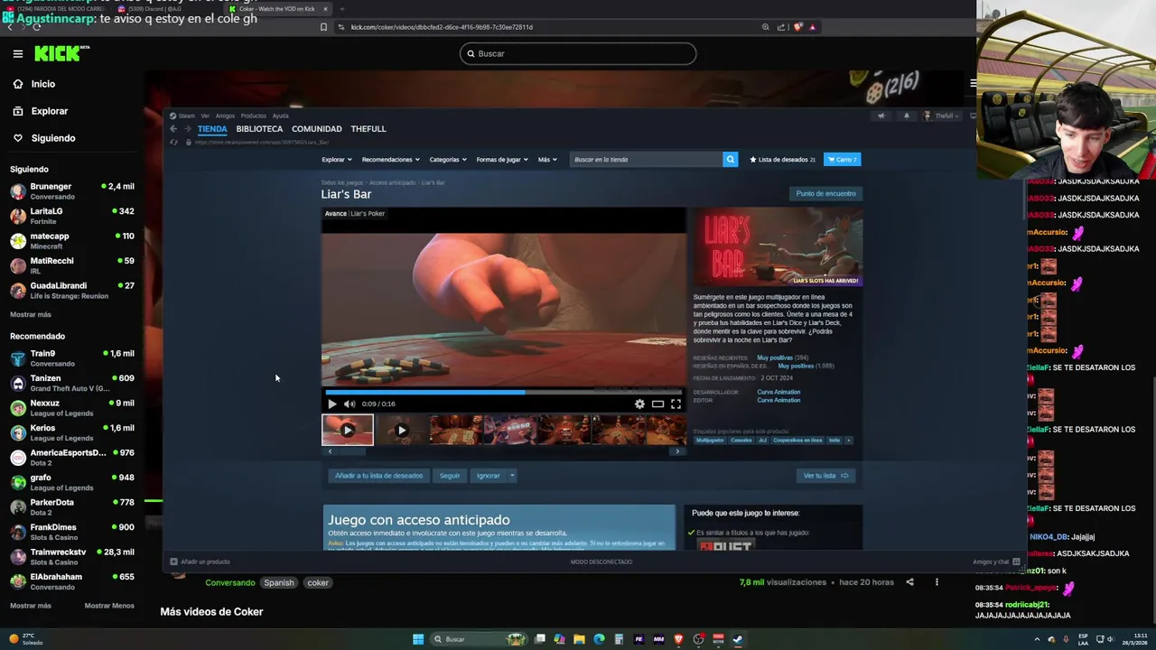Collapse recommended list with Mostrar Menos
The width and height of the screenshot is (1156, 650).
click(x=109, y=606)
